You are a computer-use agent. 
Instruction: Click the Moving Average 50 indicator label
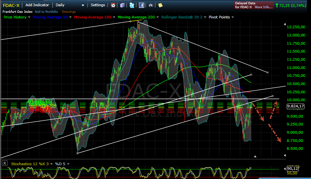point(50,17)
